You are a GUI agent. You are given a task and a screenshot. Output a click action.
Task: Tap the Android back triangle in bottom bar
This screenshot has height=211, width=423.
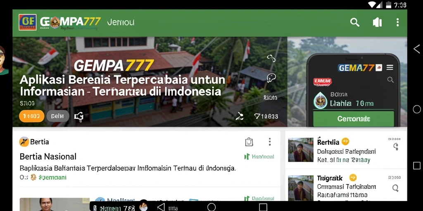point(161,207)
